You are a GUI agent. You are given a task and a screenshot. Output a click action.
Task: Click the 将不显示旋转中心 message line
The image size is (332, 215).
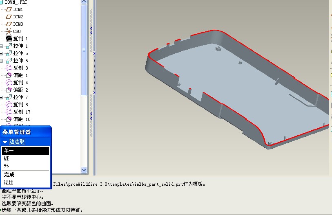pos(22,197)
